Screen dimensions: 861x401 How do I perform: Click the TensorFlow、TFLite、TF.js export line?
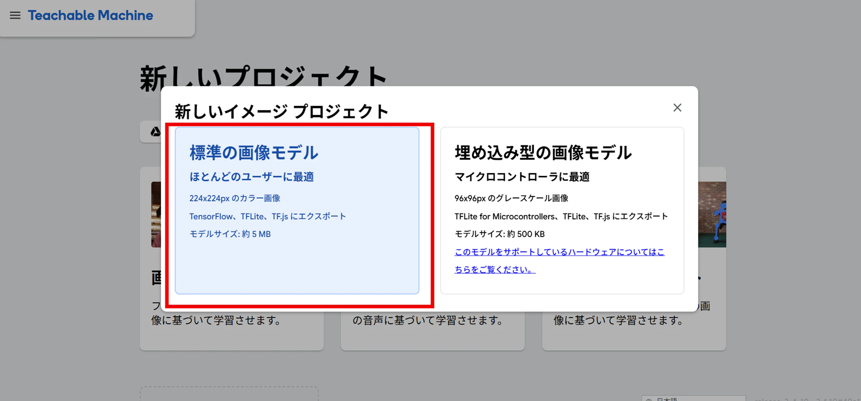pyautogui.click(x=268, y=216)
